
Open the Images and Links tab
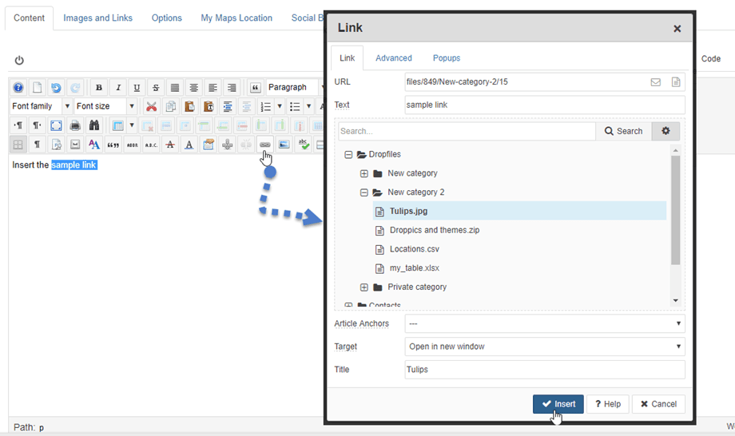point(97,18)
